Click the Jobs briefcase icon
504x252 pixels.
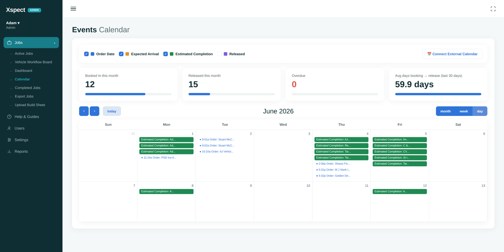[9, 43]
